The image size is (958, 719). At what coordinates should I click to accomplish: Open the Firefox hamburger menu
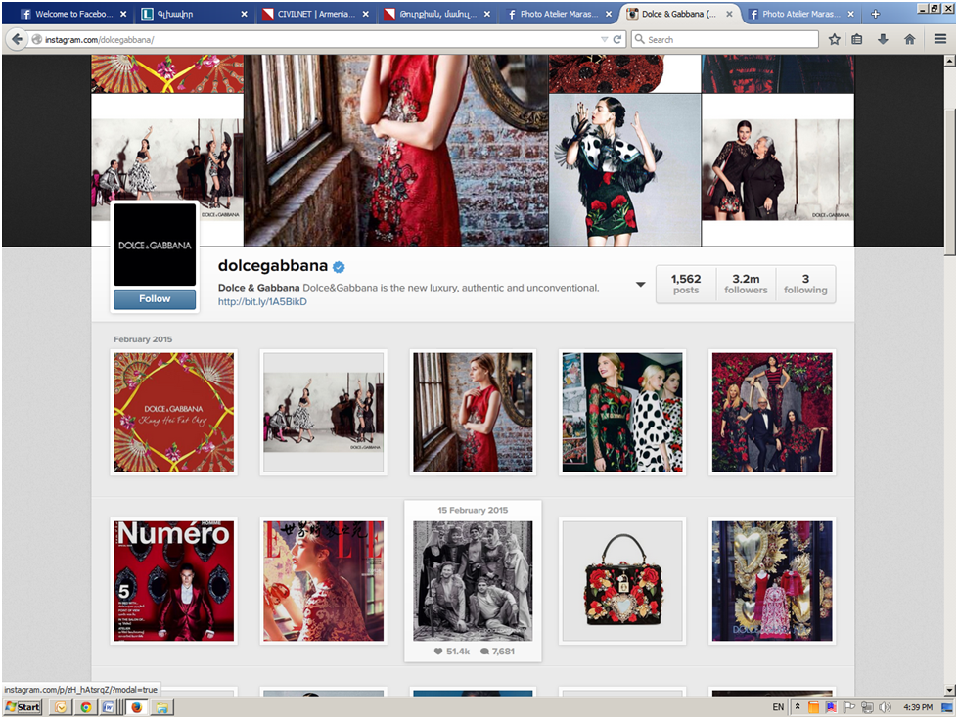point(939,39)
